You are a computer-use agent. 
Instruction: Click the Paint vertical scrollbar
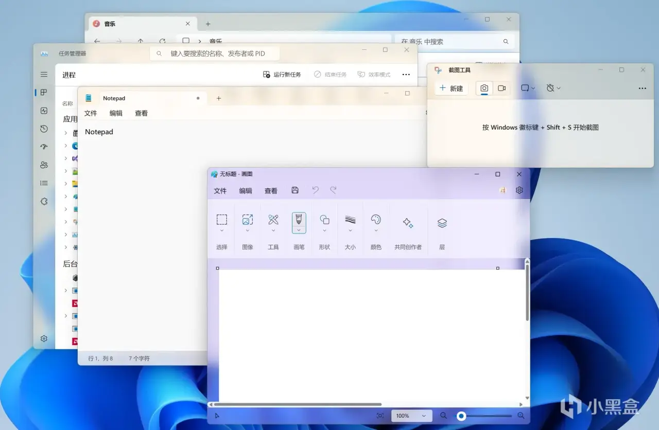point(527,293)
